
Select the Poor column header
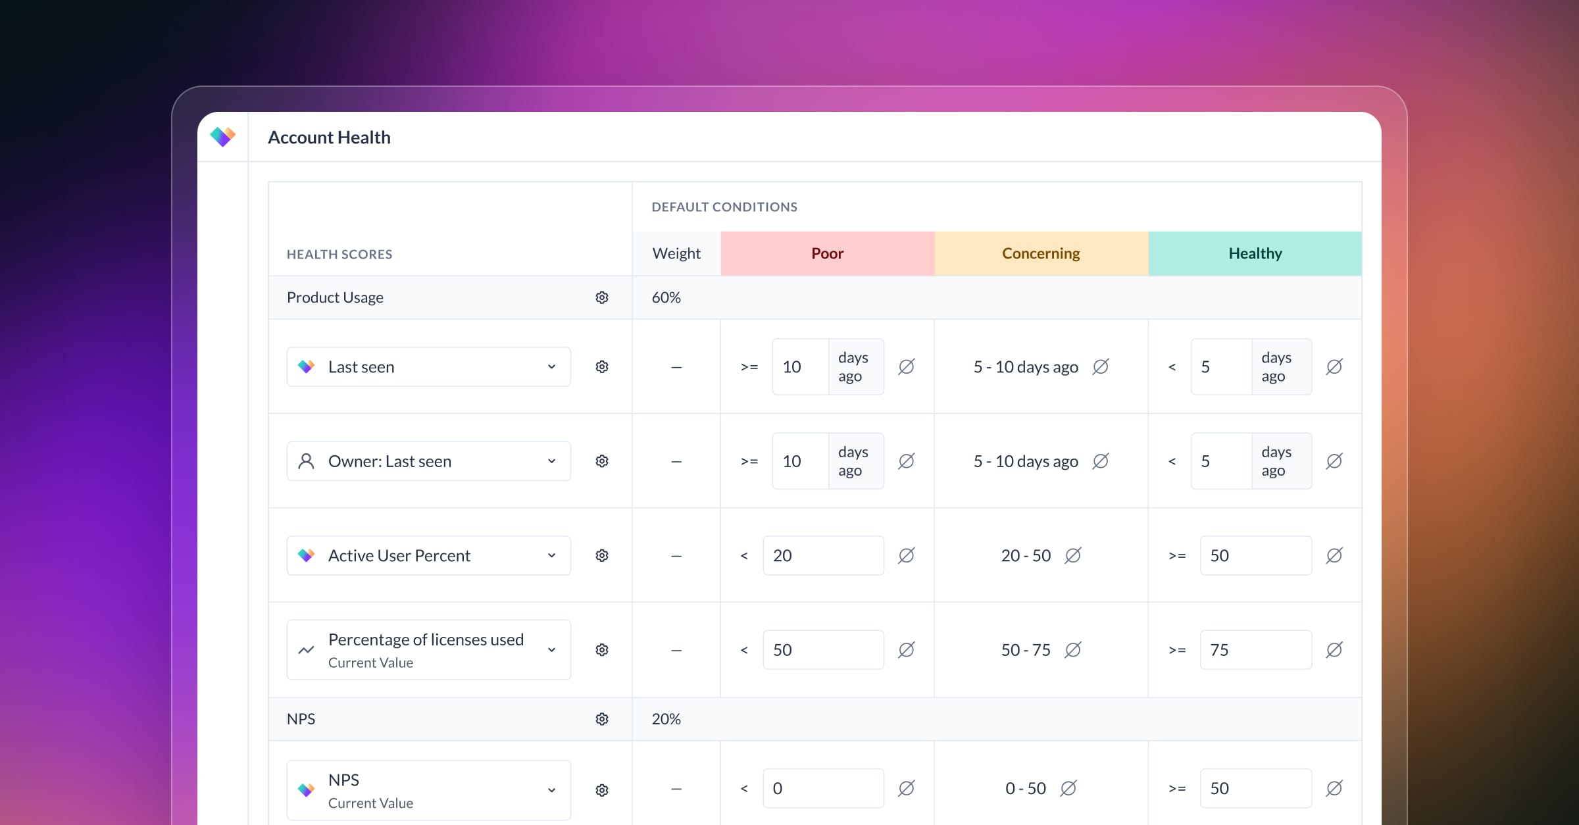[x=827, y=253]
